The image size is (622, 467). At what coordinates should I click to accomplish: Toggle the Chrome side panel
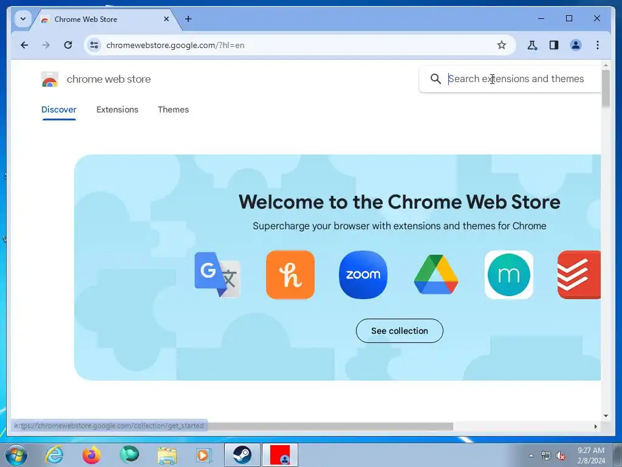[x=554, y=45]
